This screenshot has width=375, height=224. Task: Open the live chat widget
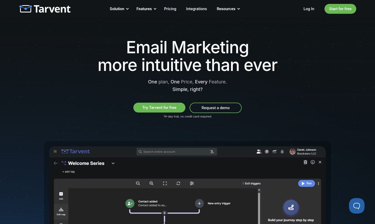coord(357,206)
